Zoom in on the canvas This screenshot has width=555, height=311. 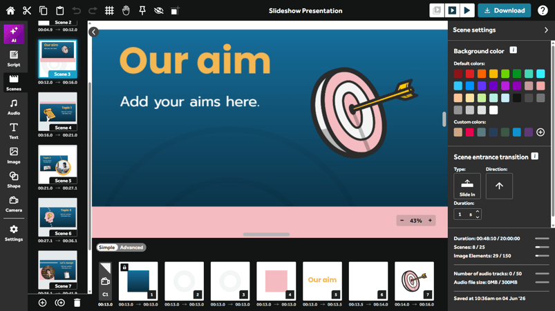430,221
